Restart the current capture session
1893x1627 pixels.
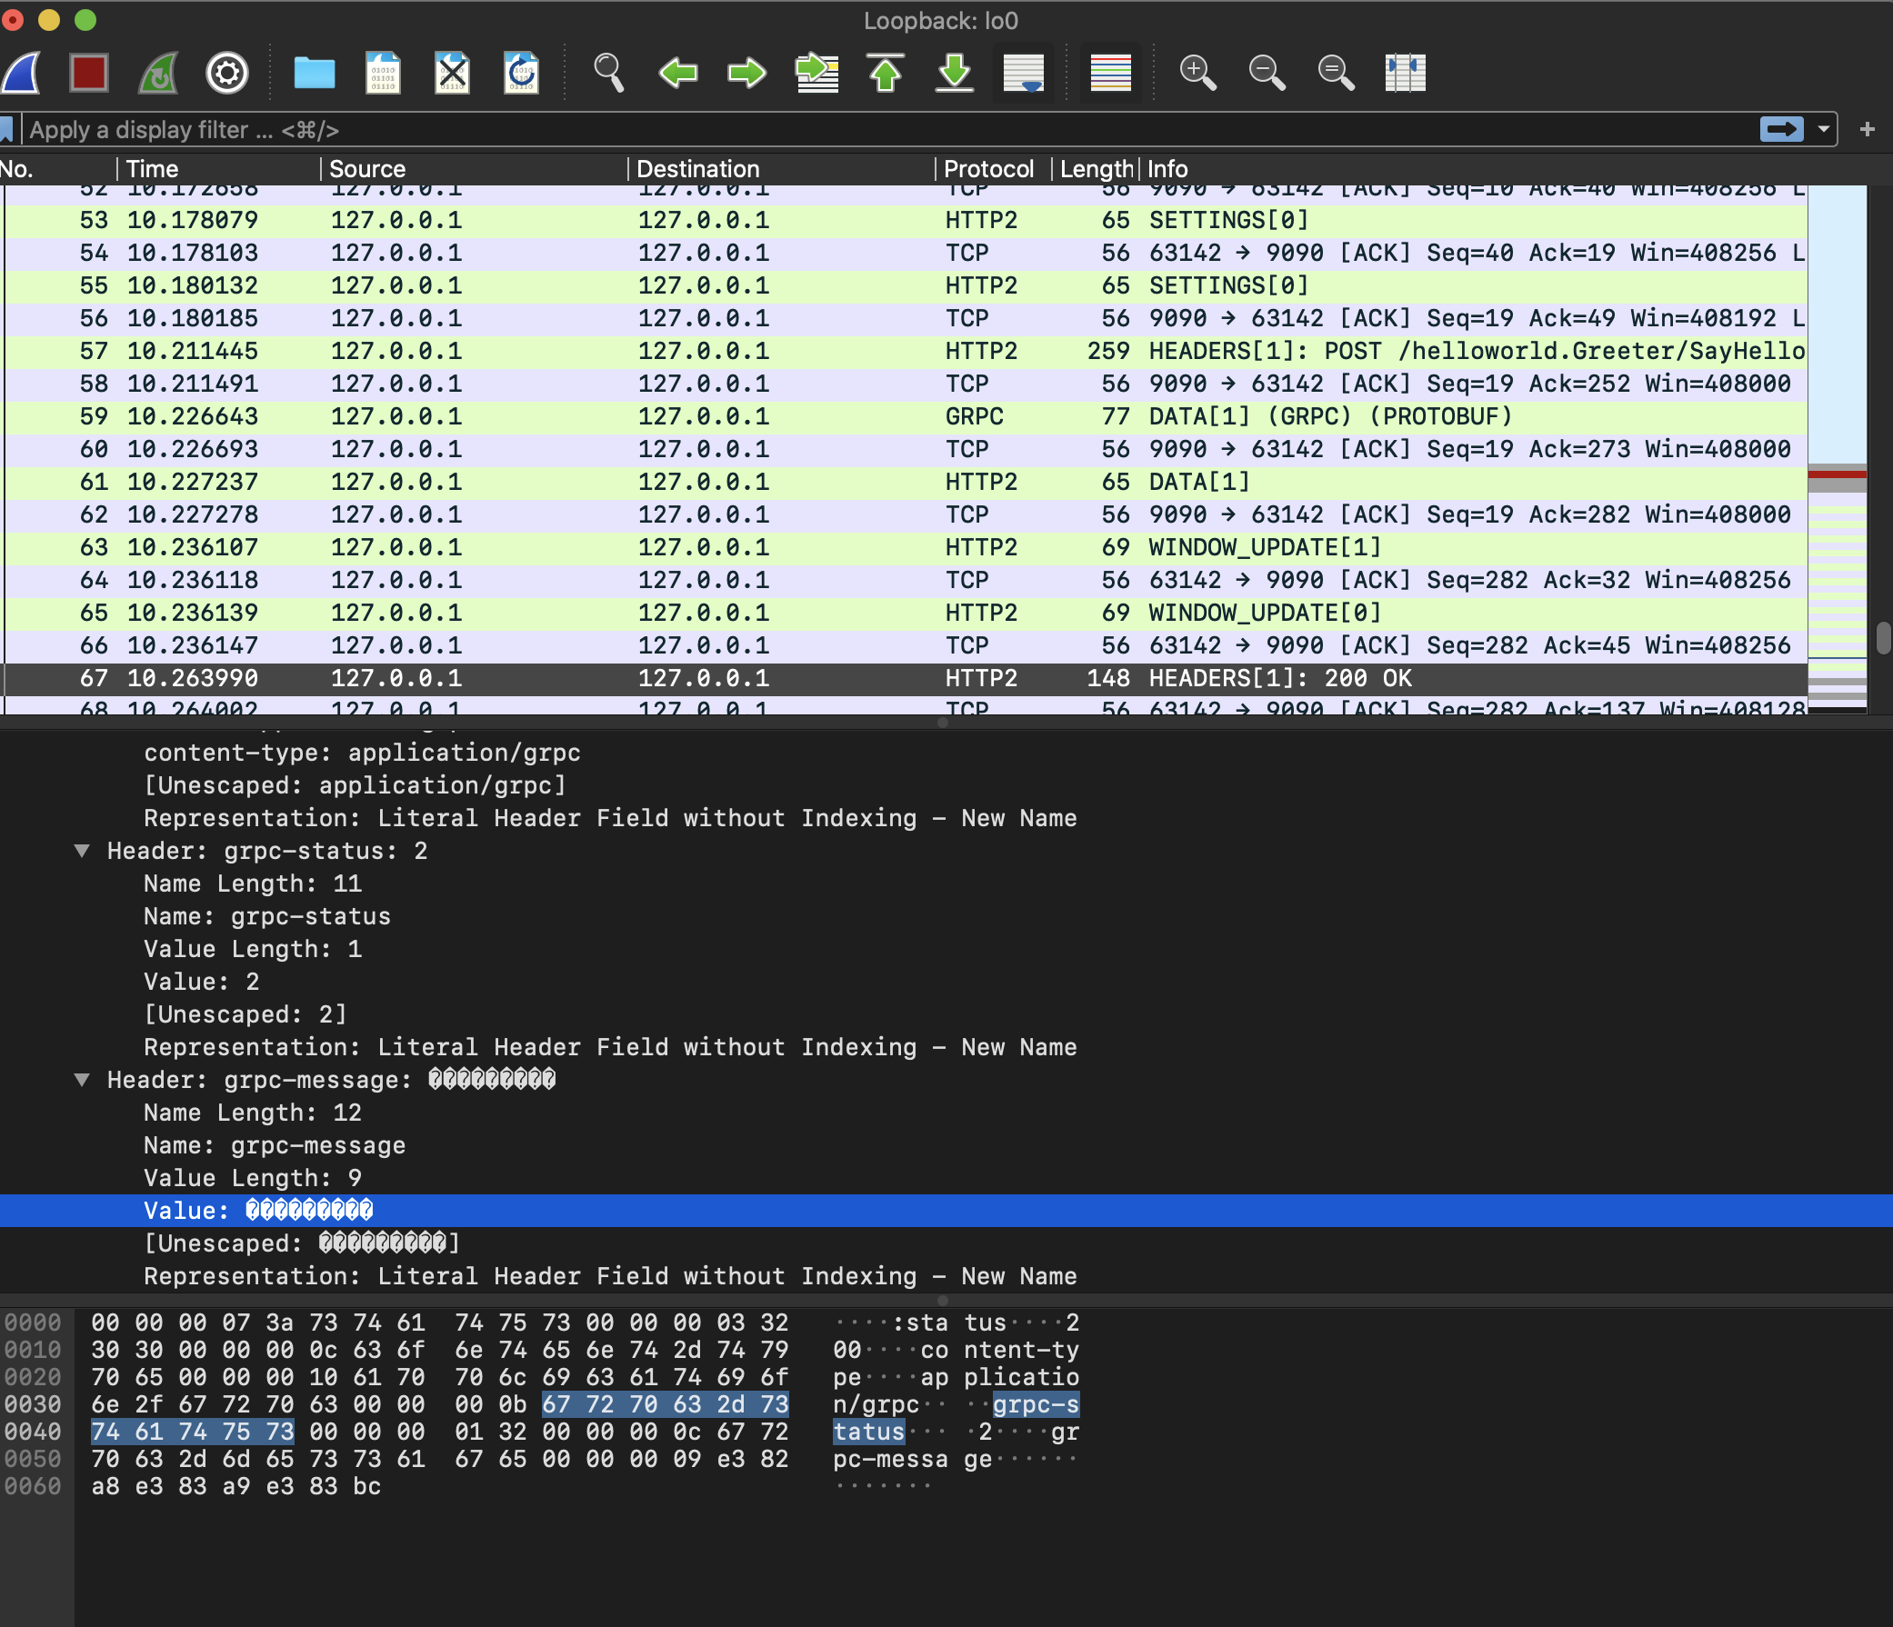click(155, 73)
